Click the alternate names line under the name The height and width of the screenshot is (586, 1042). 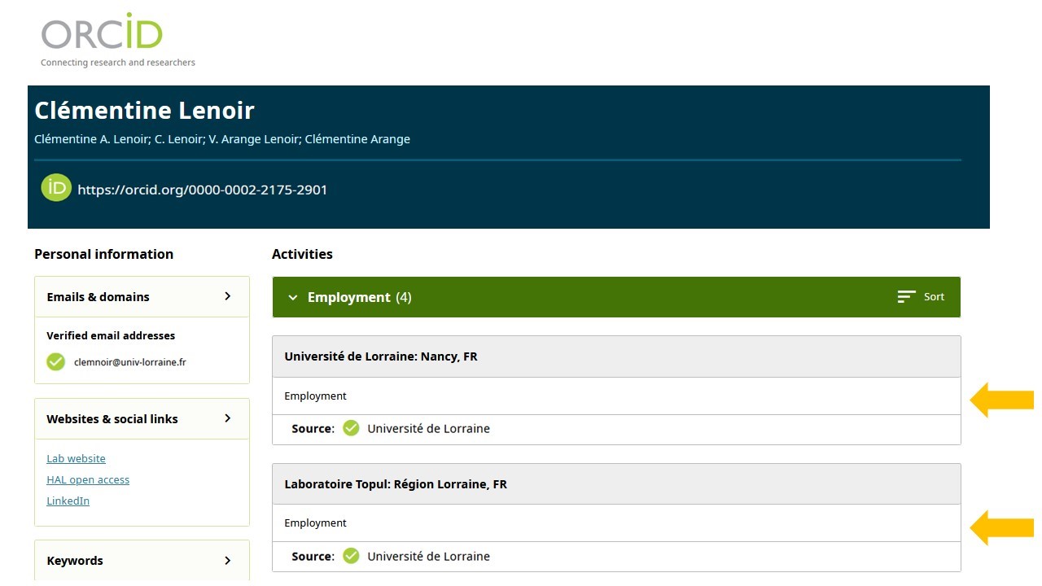pyautogui.click(x=222, y=139)
